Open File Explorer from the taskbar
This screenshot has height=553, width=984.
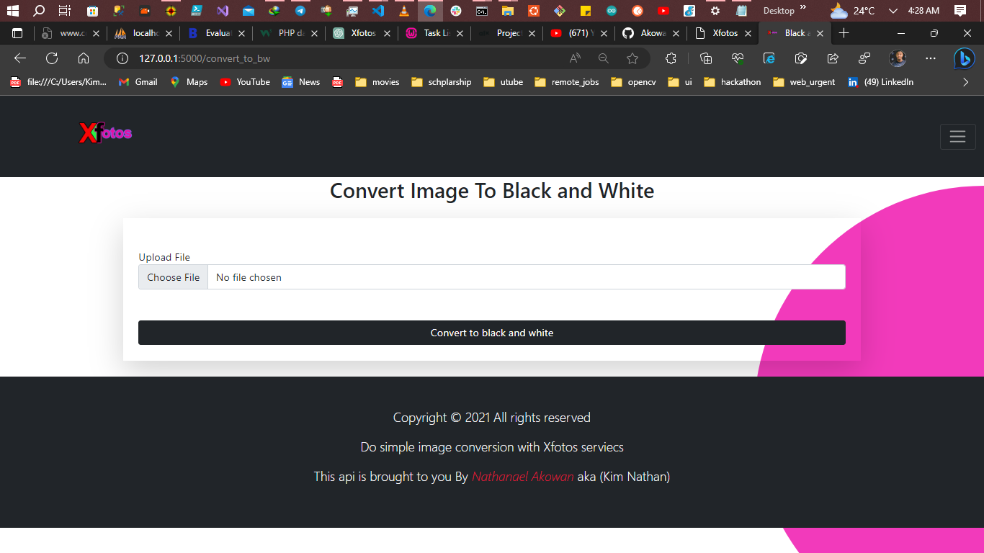click(x=508, y=11)
